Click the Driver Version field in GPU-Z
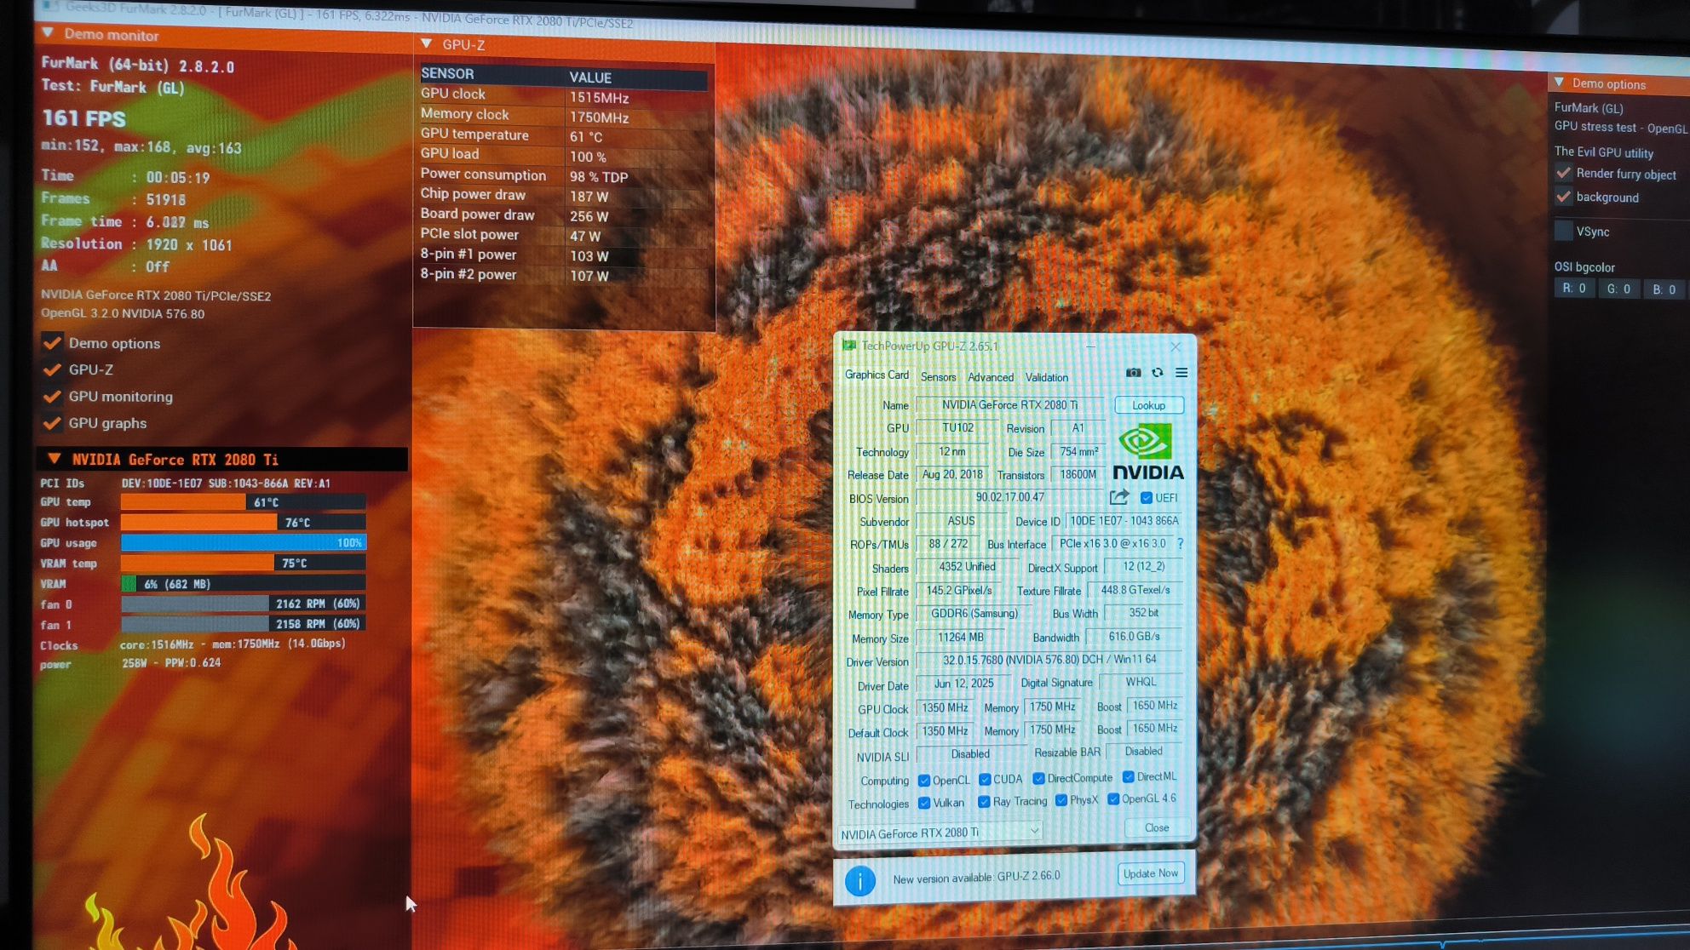1690x950 pixels. pyautogui.click(x=1049, y=660)
